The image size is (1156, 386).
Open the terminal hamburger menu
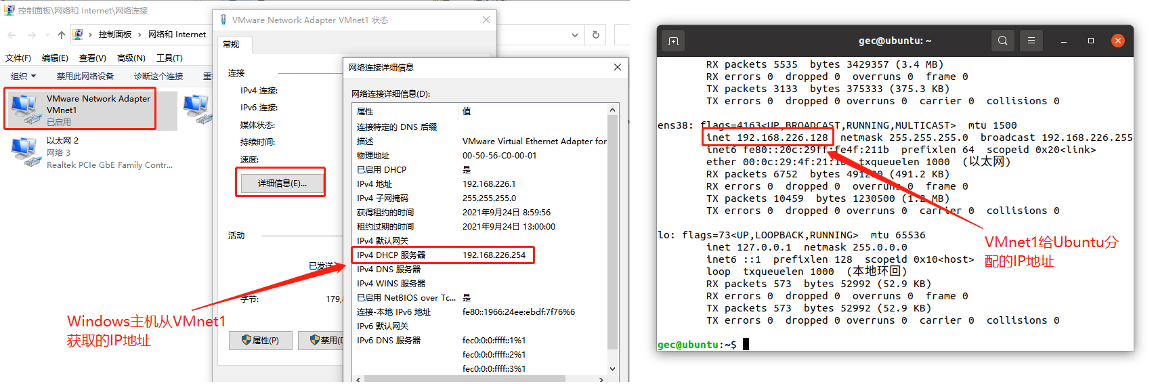coord(1031,41)
